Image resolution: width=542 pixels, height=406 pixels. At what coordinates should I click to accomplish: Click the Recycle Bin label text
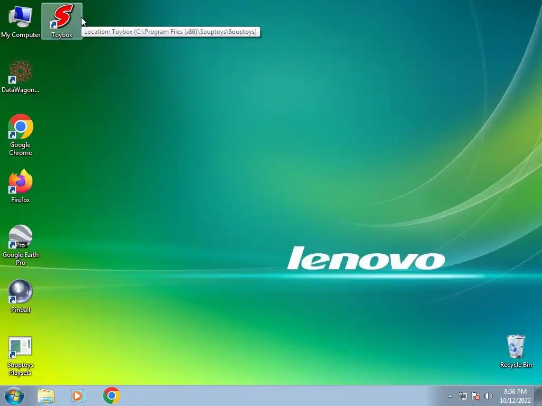[x=516, y=365]
